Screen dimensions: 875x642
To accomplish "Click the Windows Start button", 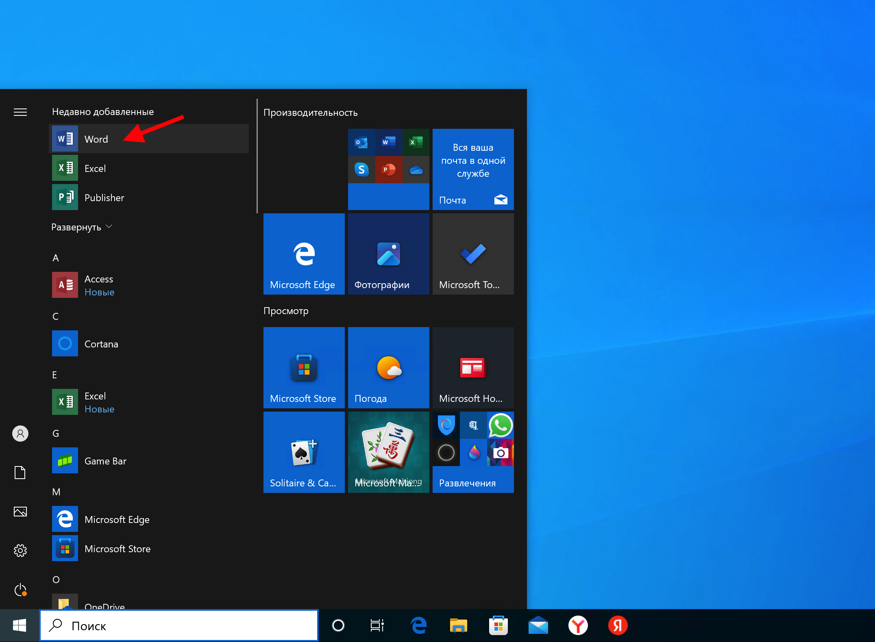I will pos(20,626).
